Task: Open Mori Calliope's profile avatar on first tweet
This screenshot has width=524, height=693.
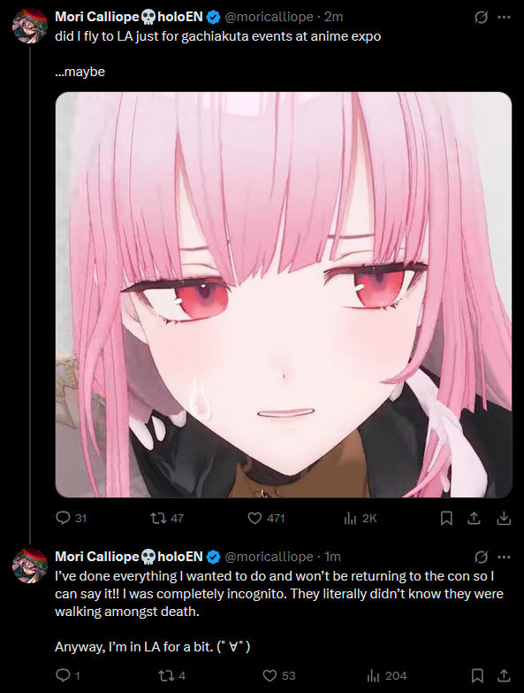Action: [29, 26]
